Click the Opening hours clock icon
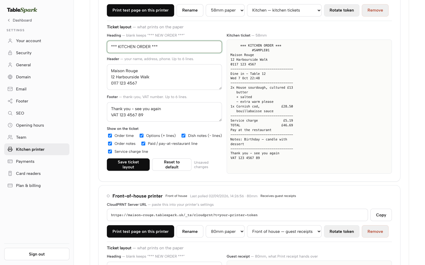Screen dimensions: 425x265 coord(10,125)
